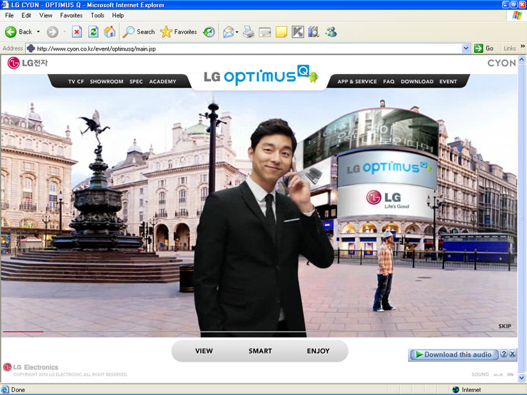This screenshot has height=395, width=527.
Task: Open the Back button history dropdown arrow
Action: 38,32
